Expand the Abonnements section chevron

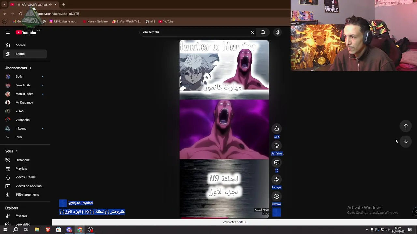click(x=30, y=68)
